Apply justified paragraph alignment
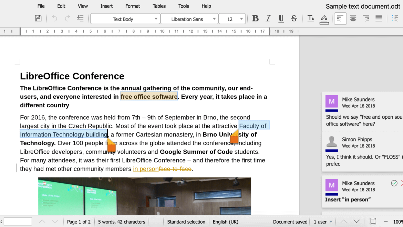 tap(379, 18)
